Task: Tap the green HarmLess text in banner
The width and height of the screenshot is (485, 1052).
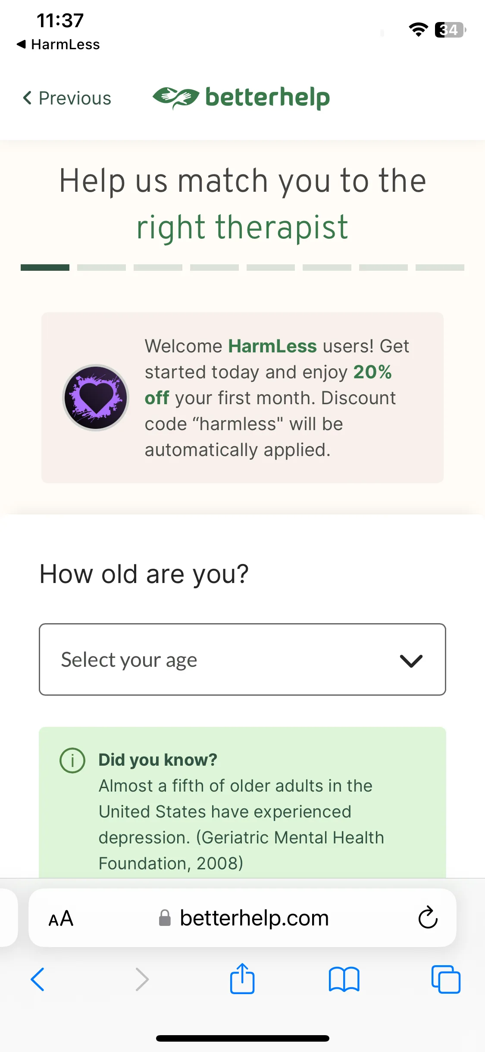Action: click(272, 346)
